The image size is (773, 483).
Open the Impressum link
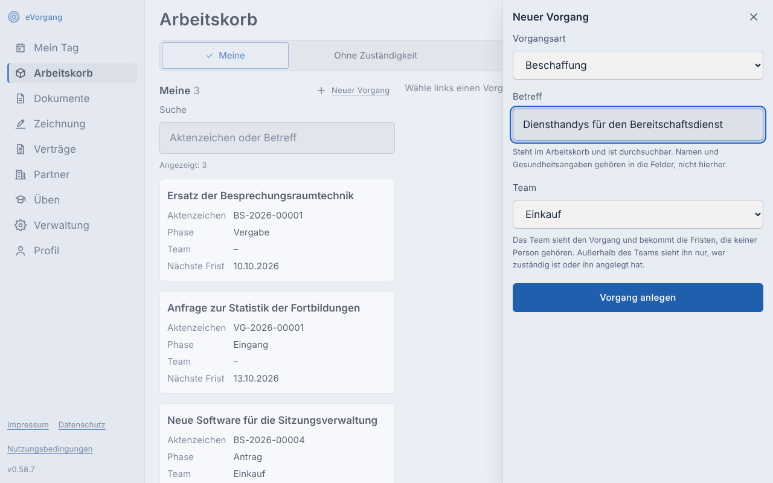tap(28, 425)
